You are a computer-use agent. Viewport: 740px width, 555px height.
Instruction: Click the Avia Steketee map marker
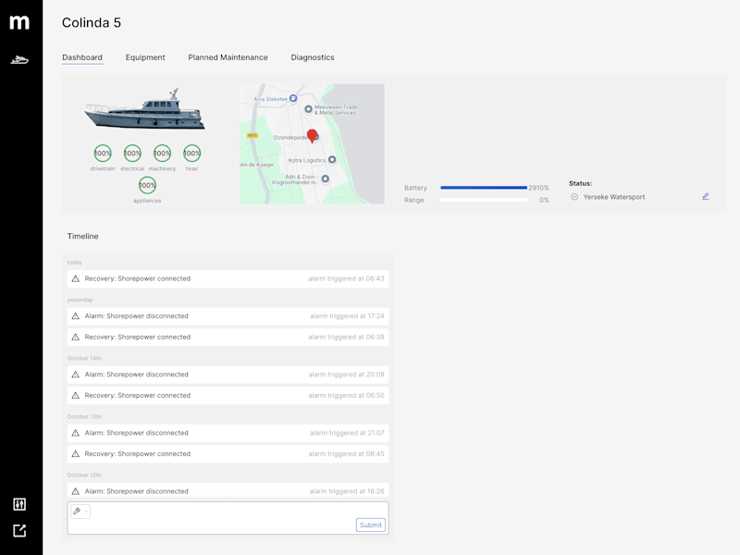(x=293, y=98)
